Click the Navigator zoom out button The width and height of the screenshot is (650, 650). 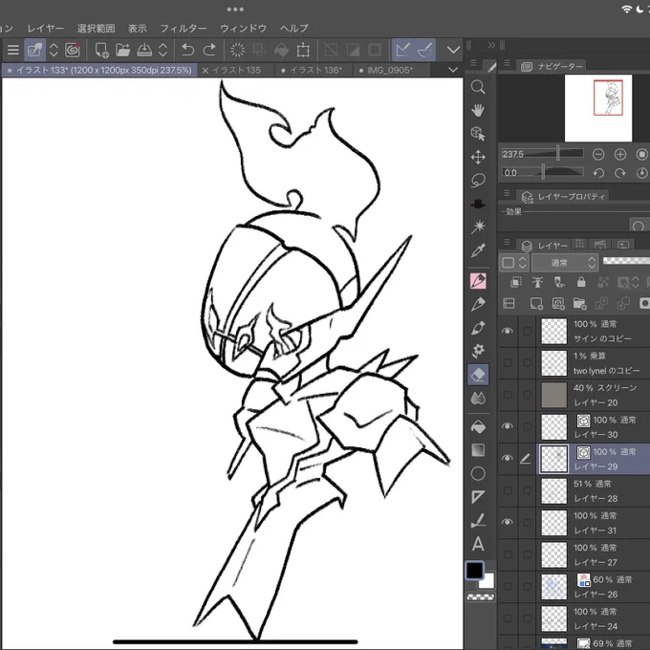(598, 155)
